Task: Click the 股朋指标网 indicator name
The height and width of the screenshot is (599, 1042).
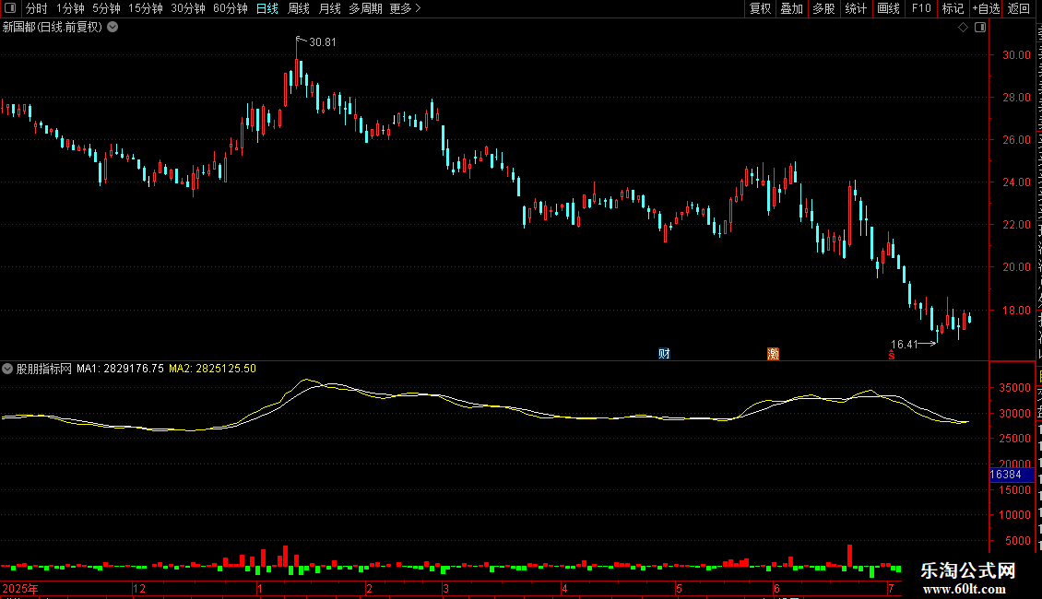Action: [x=44, y=369]
